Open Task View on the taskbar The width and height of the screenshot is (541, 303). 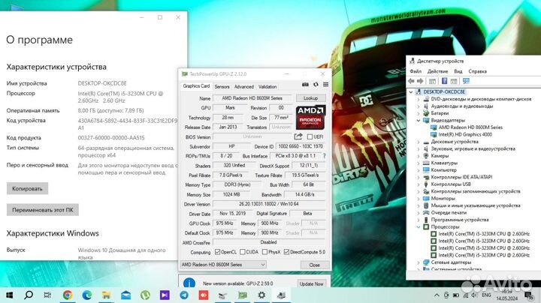[x=47, y=295]
